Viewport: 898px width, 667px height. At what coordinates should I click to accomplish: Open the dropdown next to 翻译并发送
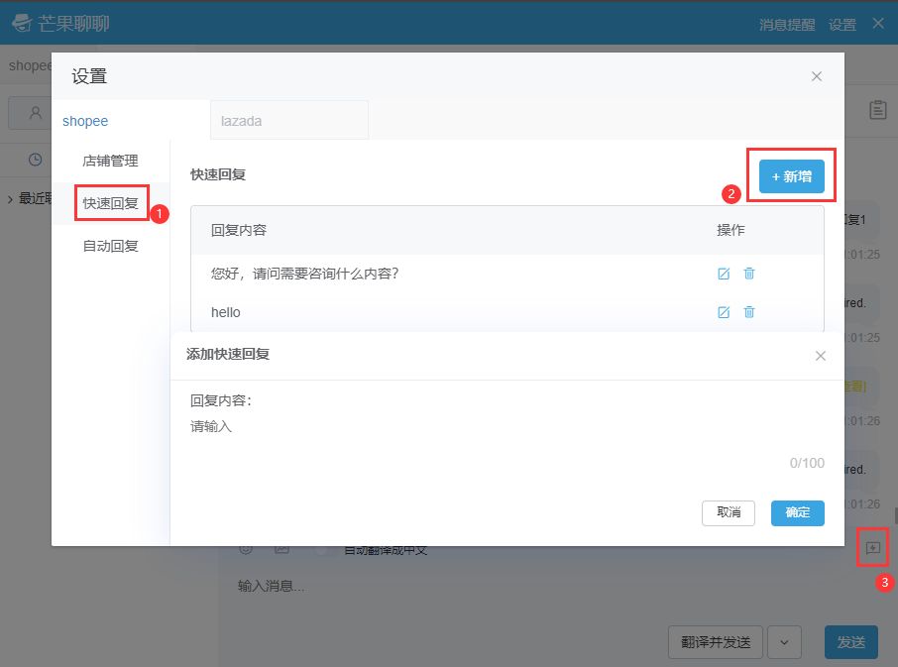(784, 642)
